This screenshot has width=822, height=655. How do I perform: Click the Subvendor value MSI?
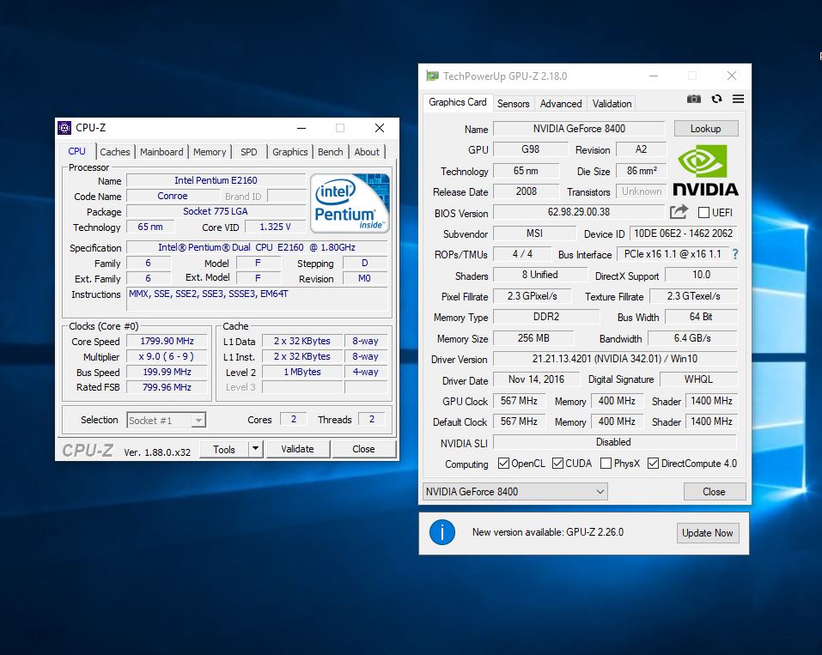tap(534, 233)
